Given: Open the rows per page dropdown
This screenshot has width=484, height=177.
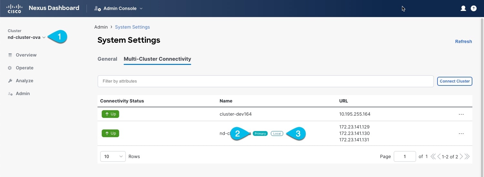Looking at the screenshot, I should (x=113, y=156).
